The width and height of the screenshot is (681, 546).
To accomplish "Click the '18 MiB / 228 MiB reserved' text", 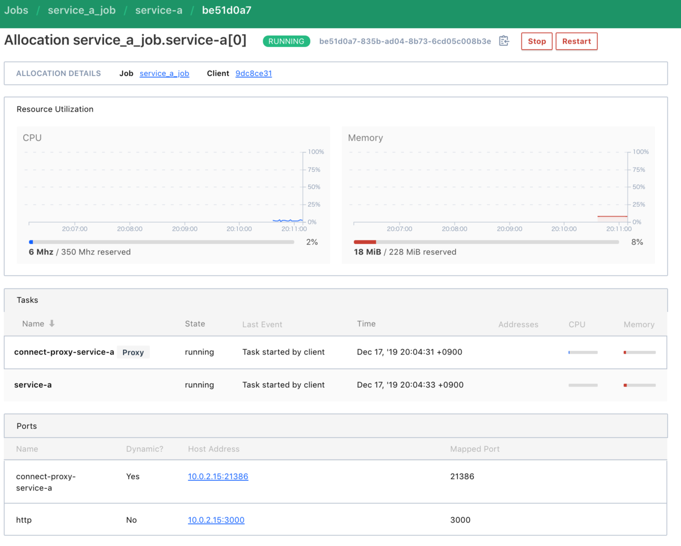I will pos(405,252).
